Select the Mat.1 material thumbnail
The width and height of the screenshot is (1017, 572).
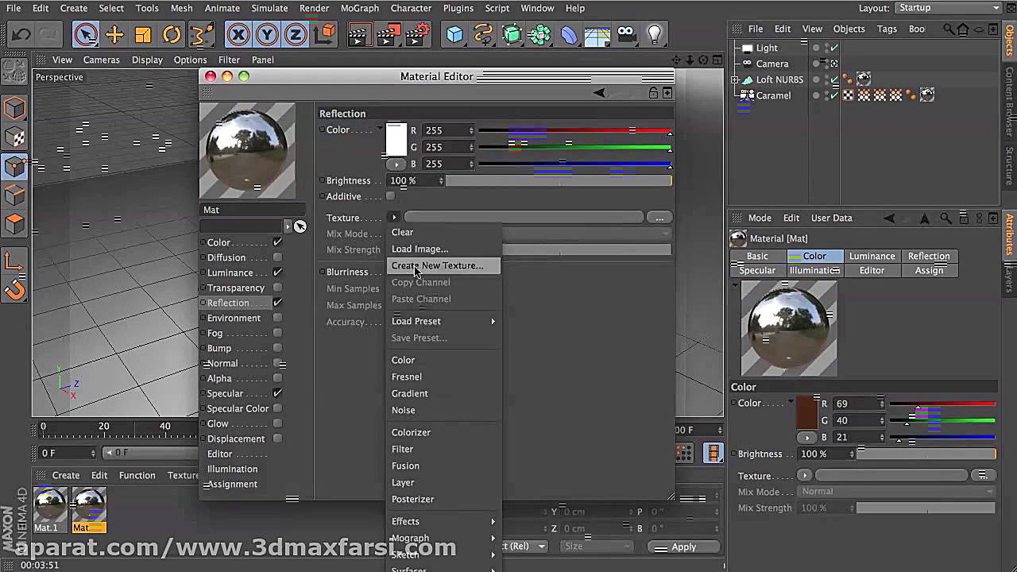coord(49,504)
